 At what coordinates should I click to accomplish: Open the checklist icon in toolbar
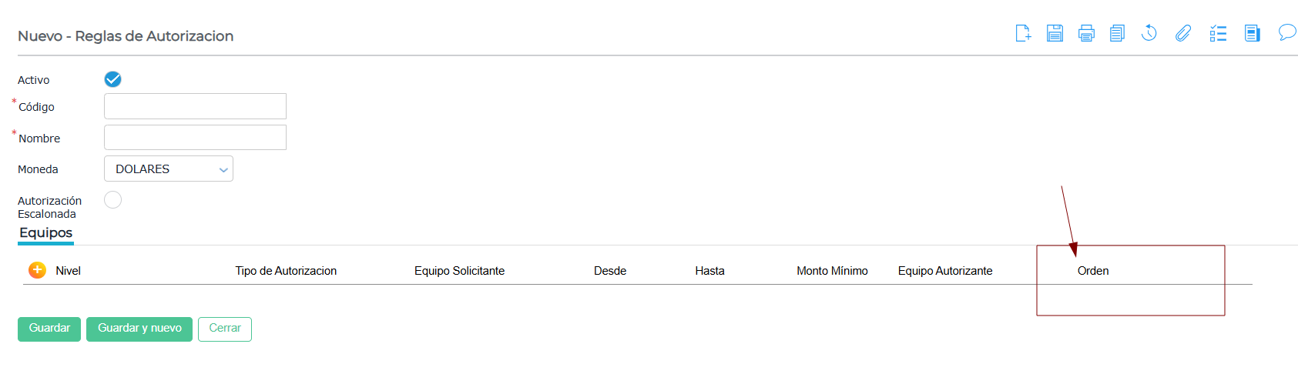tap(1218, 33)
